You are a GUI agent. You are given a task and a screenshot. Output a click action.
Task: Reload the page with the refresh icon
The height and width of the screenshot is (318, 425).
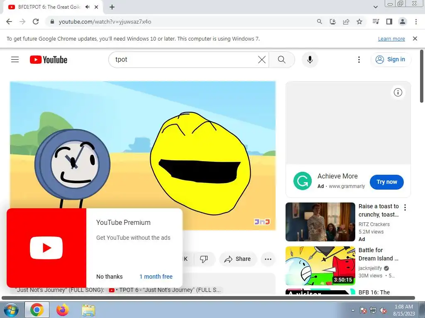tap(36, 22)
